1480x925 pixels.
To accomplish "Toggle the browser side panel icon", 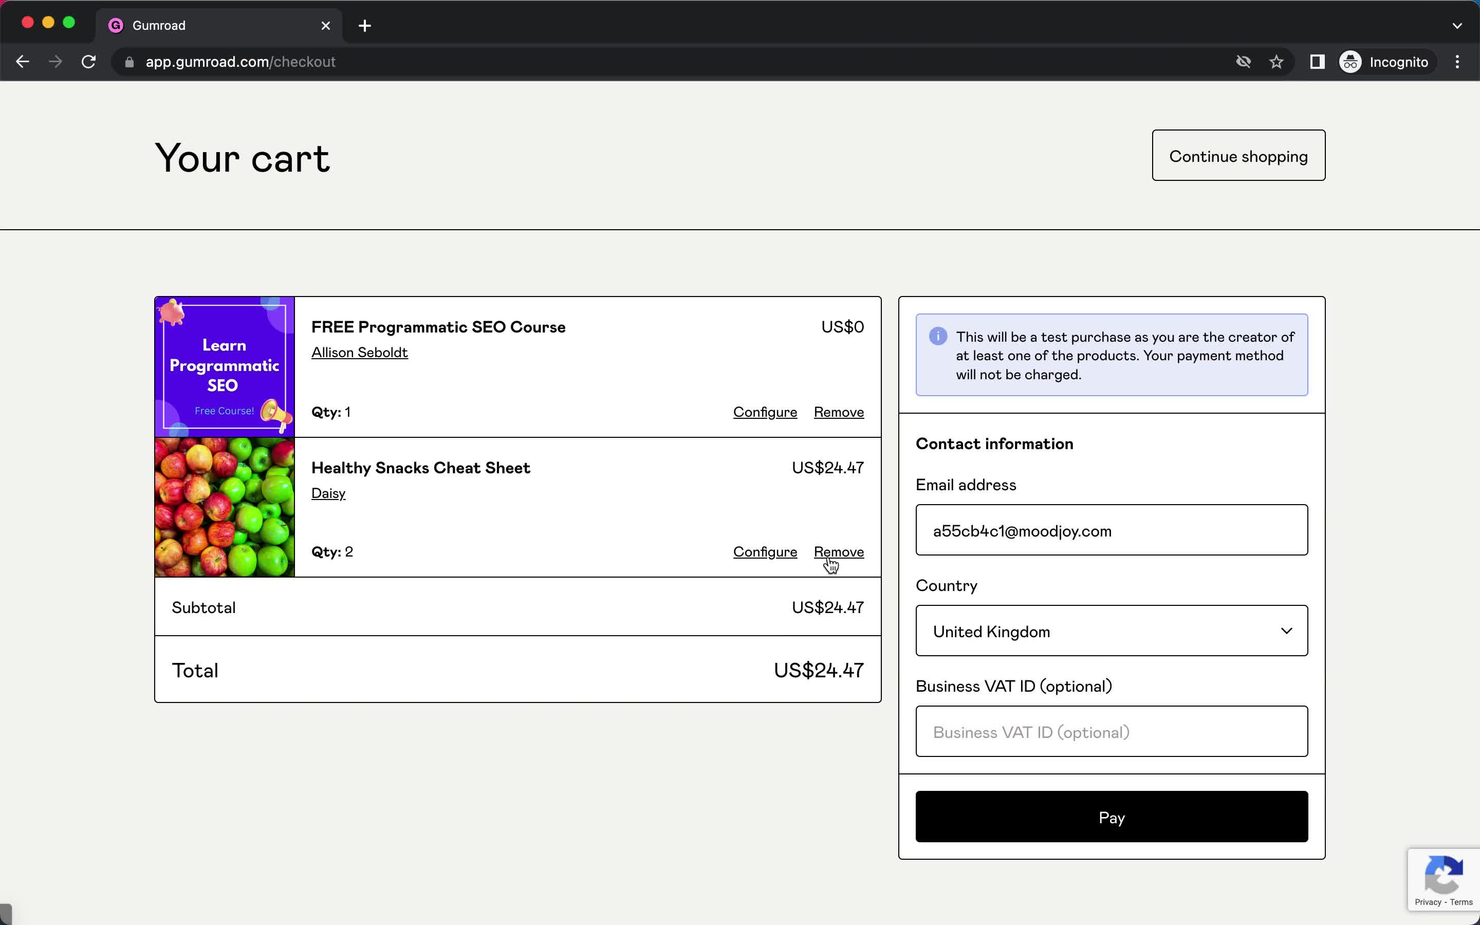I will pos(1317,62).
